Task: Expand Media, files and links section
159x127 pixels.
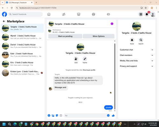Action: click(136, 61)
